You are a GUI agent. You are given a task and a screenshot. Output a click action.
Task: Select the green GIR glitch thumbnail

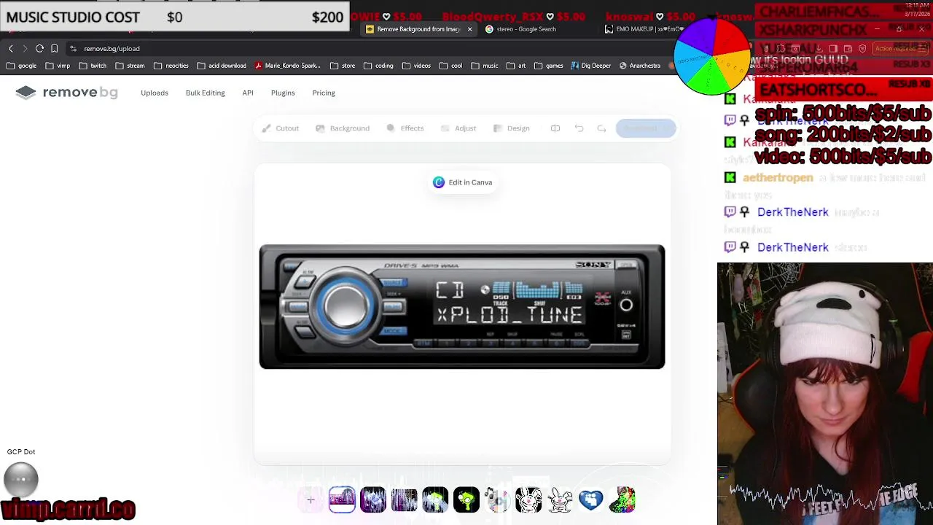click(435, 500)
